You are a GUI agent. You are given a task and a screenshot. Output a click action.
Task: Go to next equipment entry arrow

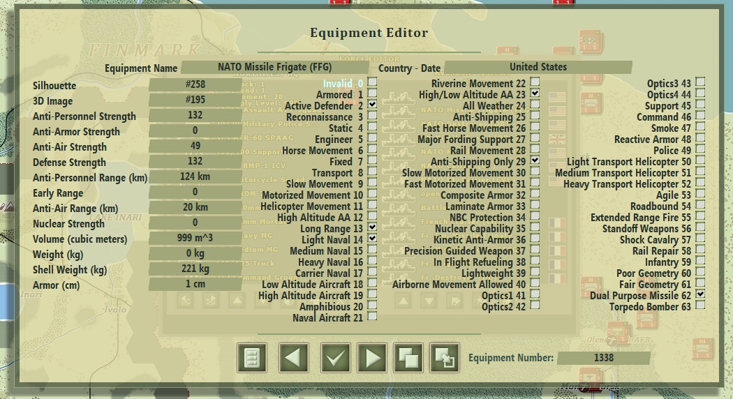(x=372, y=358)
